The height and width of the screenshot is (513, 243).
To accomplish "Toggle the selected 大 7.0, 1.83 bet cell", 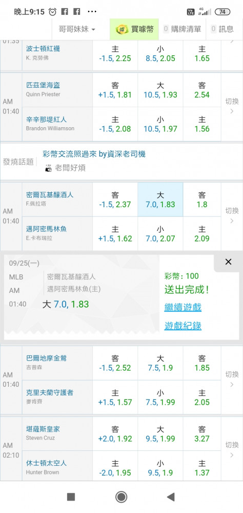I will point(160,200).
